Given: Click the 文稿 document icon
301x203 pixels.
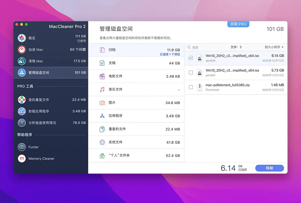Looking at the screenshot, I should (x=102, y=63).
